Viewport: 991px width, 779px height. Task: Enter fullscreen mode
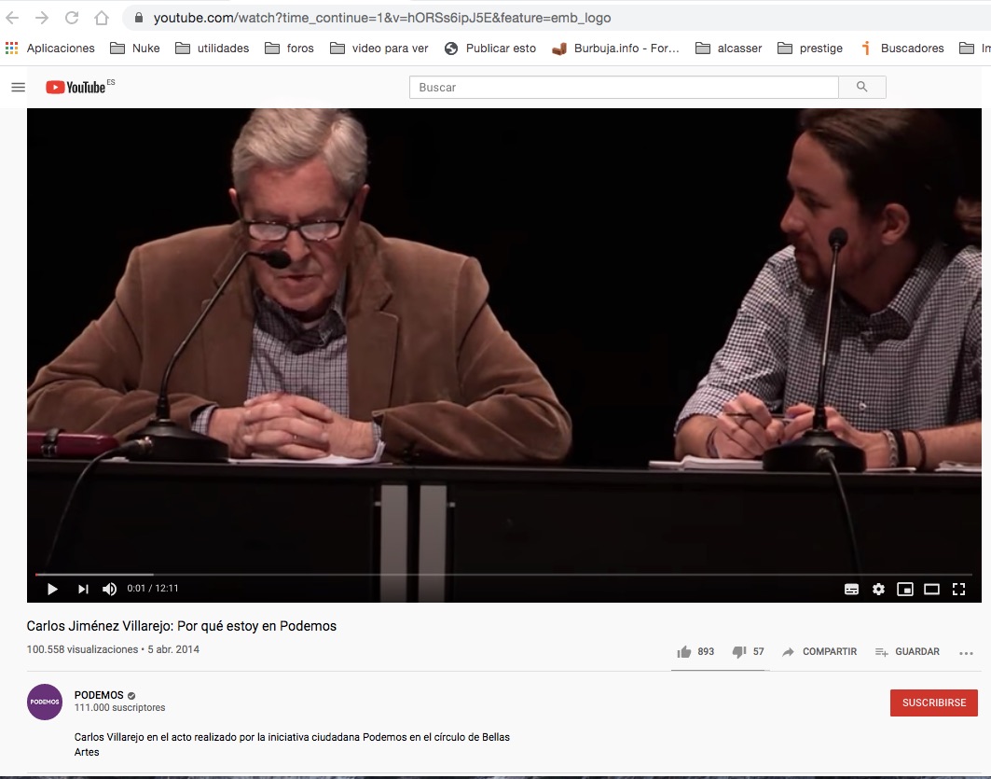pos(958,589)
